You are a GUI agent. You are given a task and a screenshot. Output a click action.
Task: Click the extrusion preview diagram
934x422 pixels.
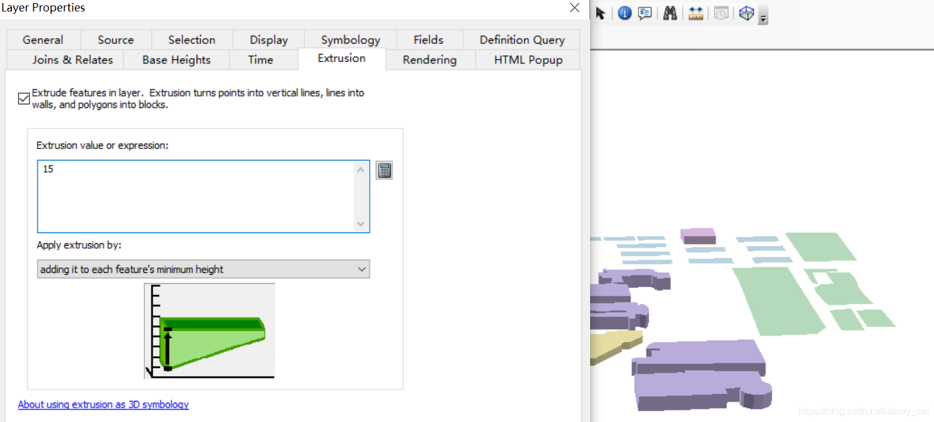click(210, 330)
